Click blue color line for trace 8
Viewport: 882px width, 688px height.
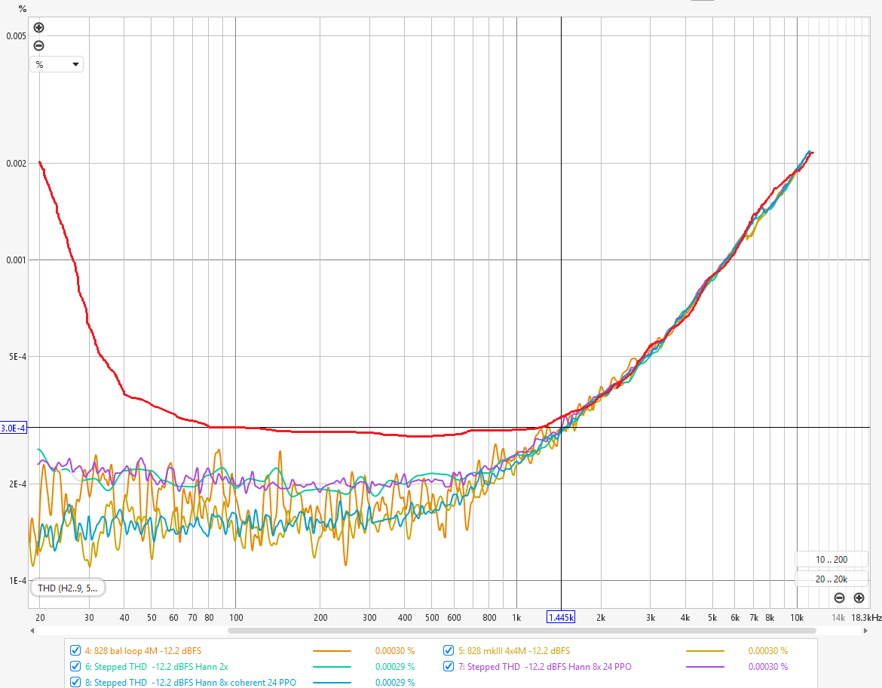click(332, 683)
